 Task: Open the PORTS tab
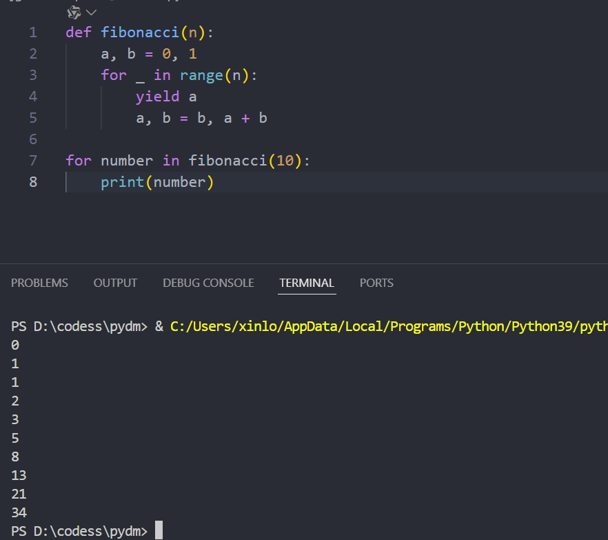click(376, 283)
